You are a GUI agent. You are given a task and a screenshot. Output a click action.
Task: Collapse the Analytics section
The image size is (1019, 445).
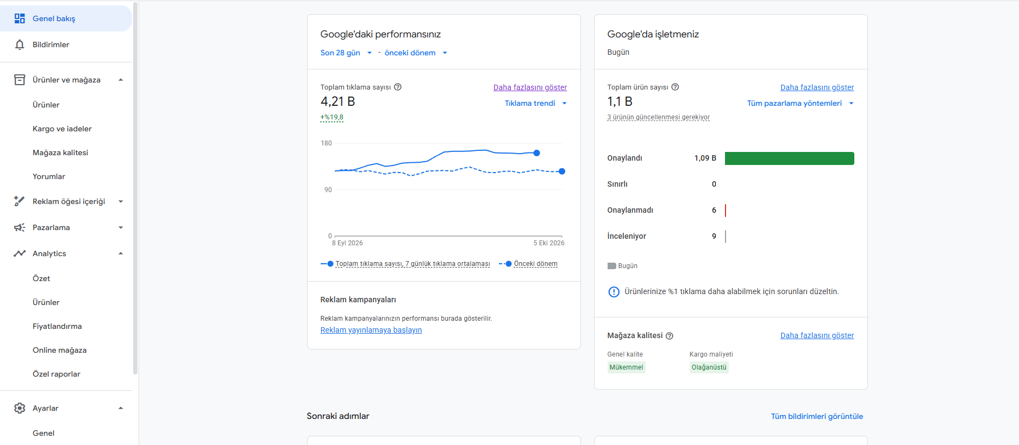pos(121,253)
